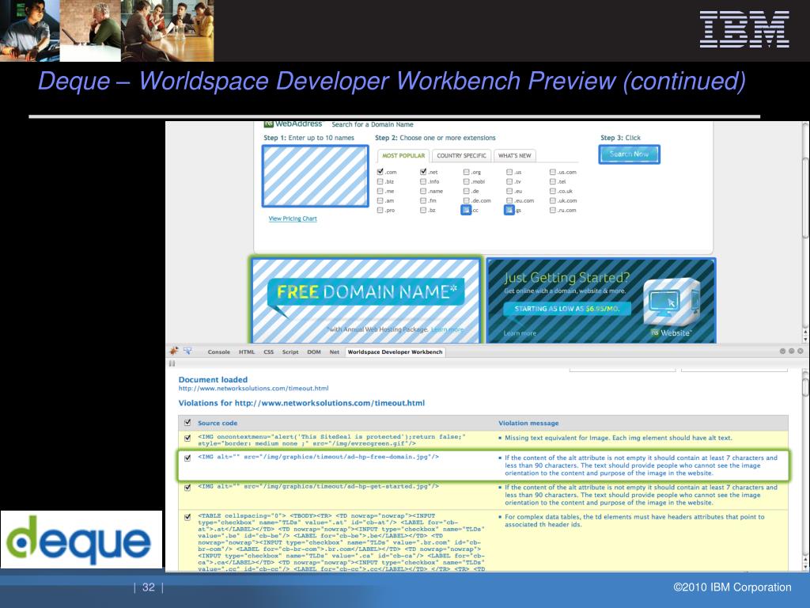This screenshot has height=608, width=810.
Task: Tick the .biz extension checkbox
Action: coord(380,181)
